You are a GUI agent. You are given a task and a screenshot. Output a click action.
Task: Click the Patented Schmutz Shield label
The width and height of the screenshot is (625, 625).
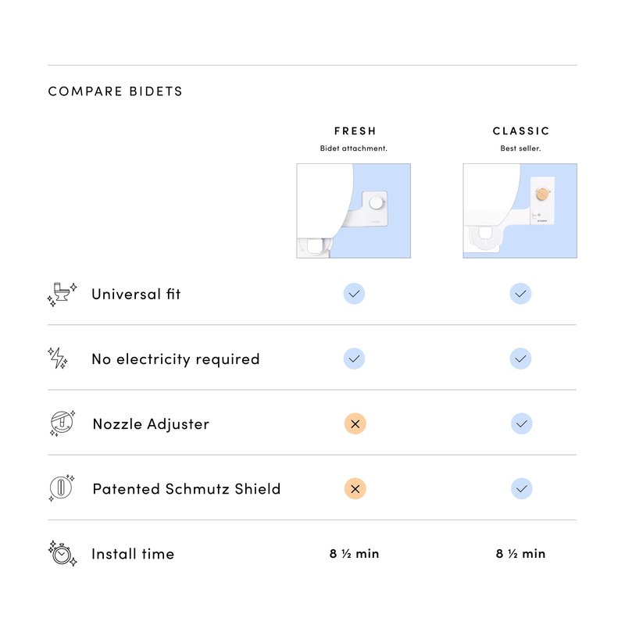tap(187, 489)
